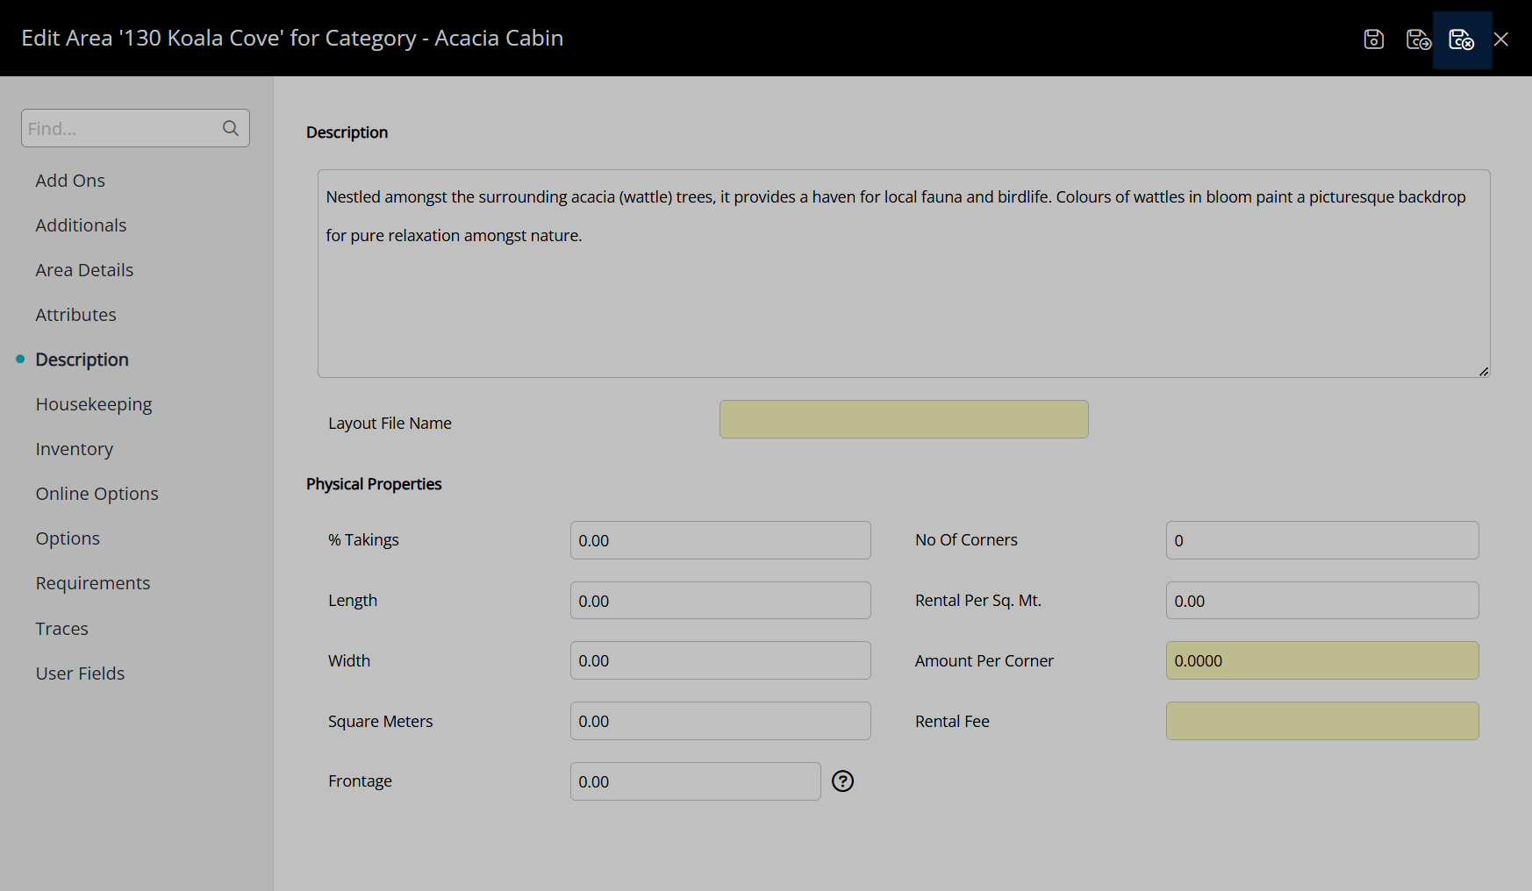Go to Online Options

tap(97, 494)
